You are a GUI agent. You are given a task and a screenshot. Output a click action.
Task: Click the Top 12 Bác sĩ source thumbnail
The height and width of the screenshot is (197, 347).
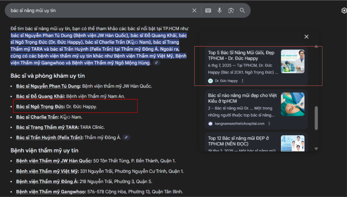pyautogui.click(x=293, y=143)
